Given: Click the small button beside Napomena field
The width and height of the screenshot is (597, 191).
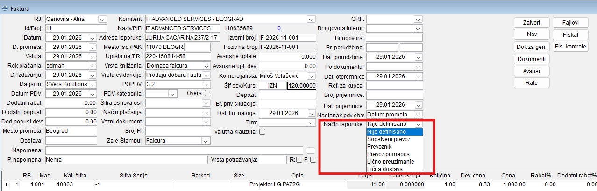Looking at the screenshot, I should pyautogui.click(x=311, y=150).
